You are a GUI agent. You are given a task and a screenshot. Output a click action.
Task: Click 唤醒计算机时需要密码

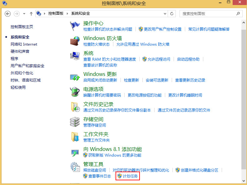102,95
